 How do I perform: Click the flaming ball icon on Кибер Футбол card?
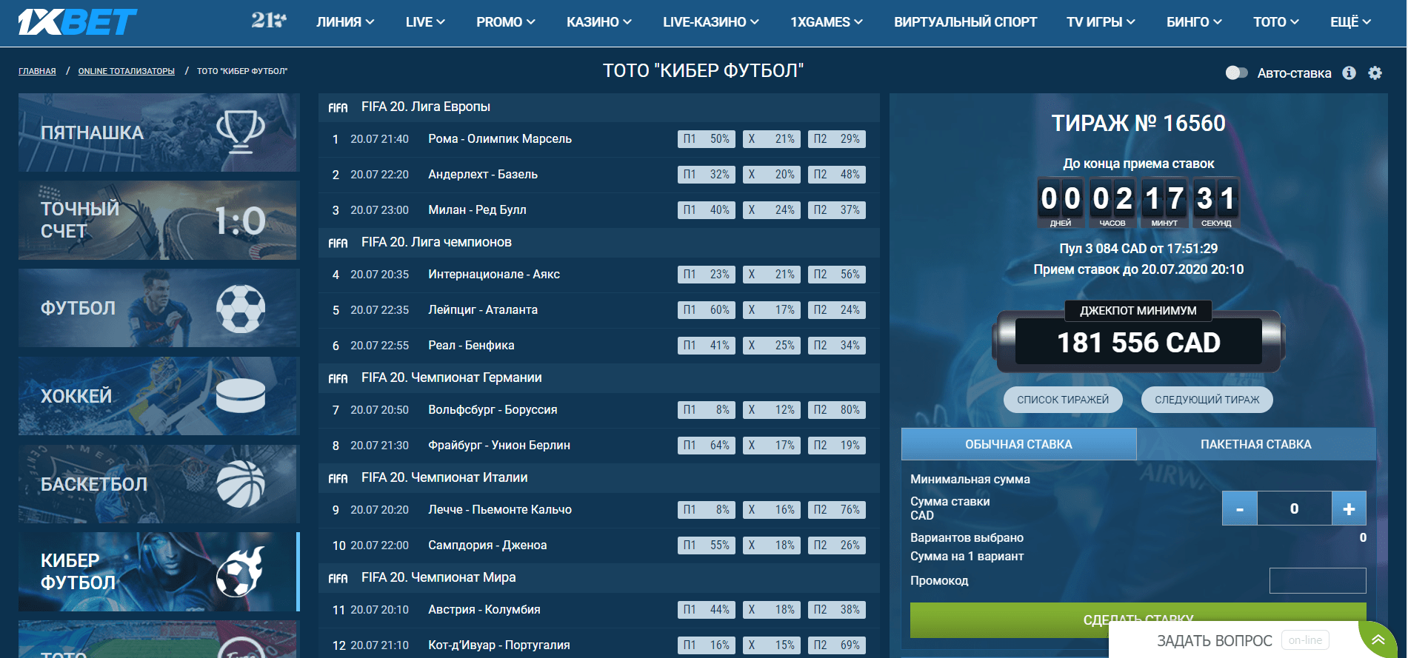pos(241,571)
